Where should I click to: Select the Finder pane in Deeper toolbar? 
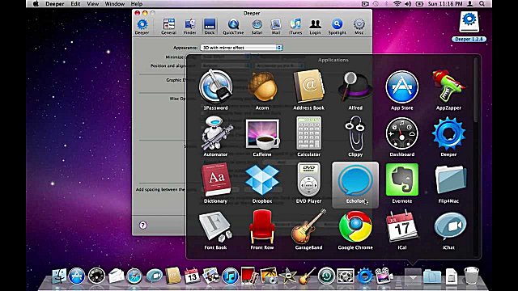coord(189,27)
